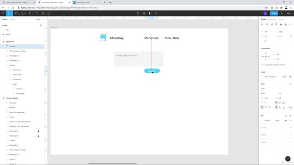
Task: Open Frame tool dropdown arrow
Action: [x=19, y=13]
